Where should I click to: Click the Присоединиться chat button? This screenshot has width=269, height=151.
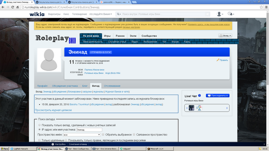pos(218,96)
